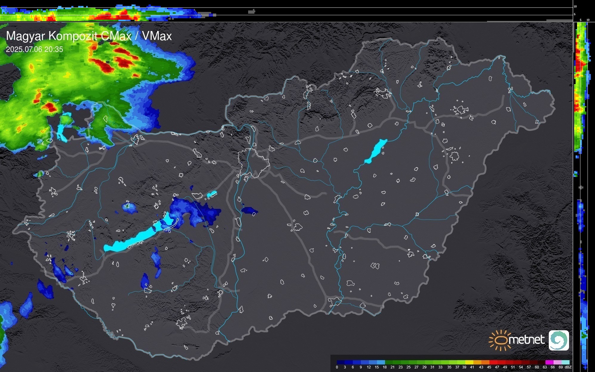
Task: Click the small cyan Lake Velence
Action: (212, 194)
